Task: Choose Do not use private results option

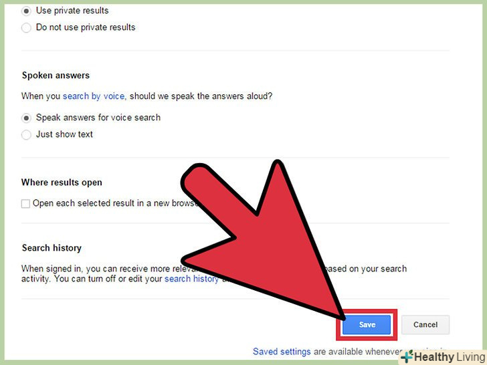Action: point(26,27)
